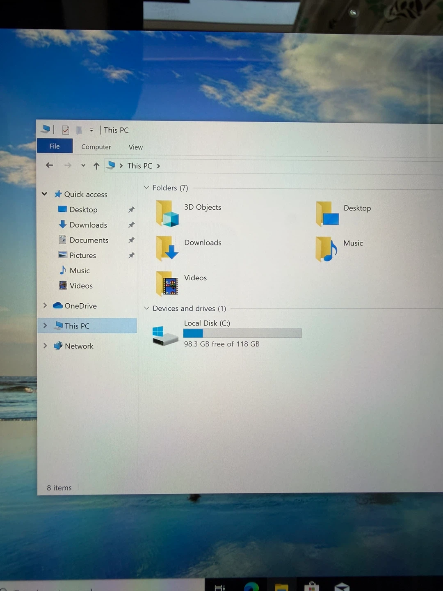This screenshot has height=591, width=443.
Task: Click Properties checkmark icon in title toolbar
Action: [65, 130]
